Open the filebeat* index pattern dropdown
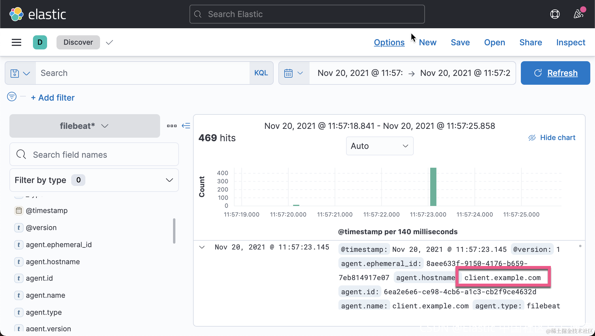This screenshot has height=336, width=595. [84, 126]
